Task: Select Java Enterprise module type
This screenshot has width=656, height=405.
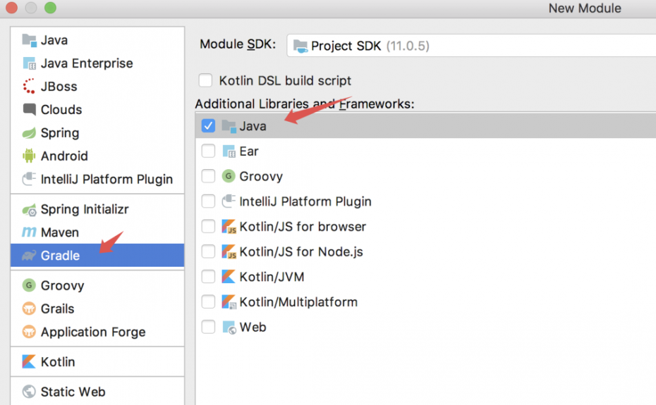Action: click(87, 64)
